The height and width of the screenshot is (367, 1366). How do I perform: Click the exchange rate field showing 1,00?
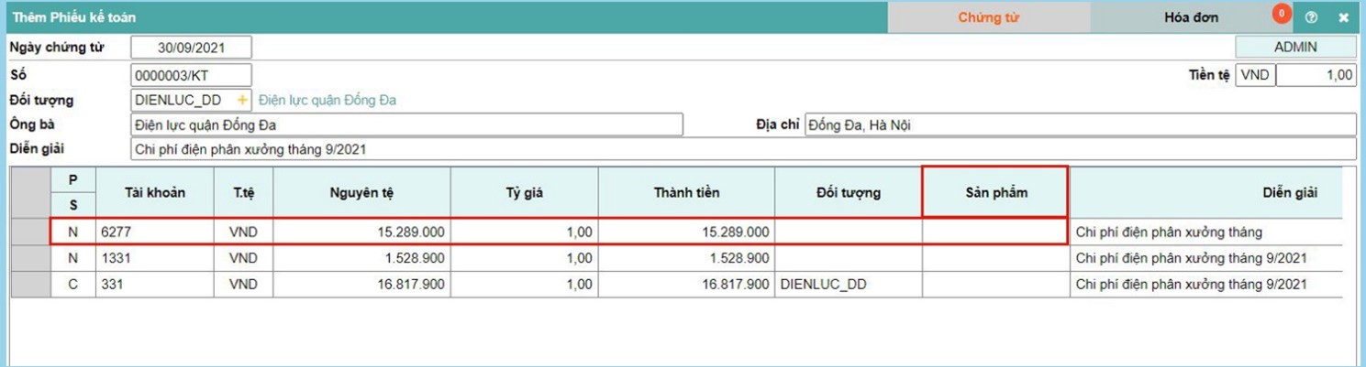click(x=1316, y=75)
